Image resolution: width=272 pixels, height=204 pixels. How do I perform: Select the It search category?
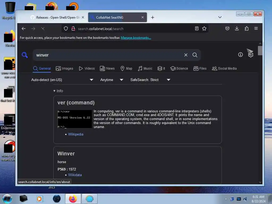(x=161, y=69)
